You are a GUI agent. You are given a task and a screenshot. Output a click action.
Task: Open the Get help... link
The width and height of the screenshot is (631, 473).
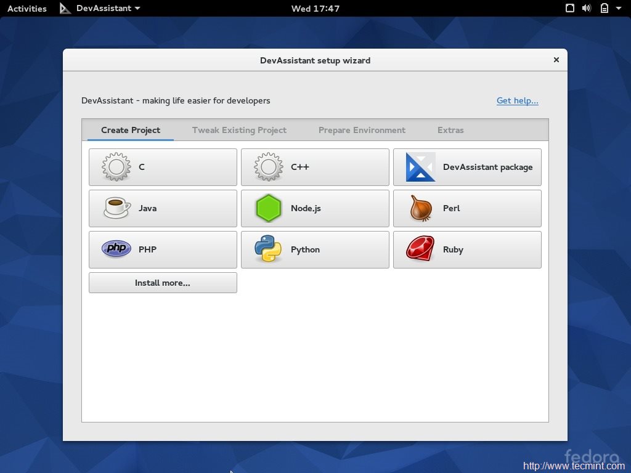[517, 100]
